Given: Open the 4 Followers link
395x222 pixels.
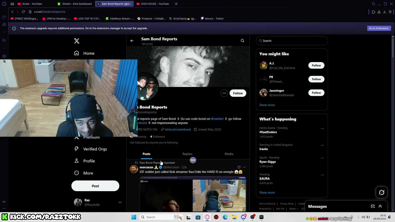Looking at the screenshot, I should [158, 137].
